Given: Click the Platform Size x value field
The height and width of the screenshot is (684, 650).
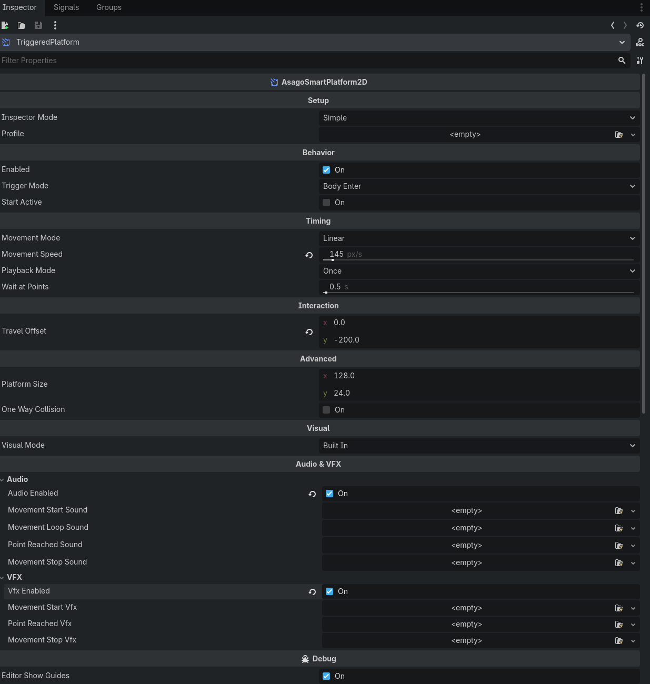Looking at the screenshot, I should pos(479,376).
